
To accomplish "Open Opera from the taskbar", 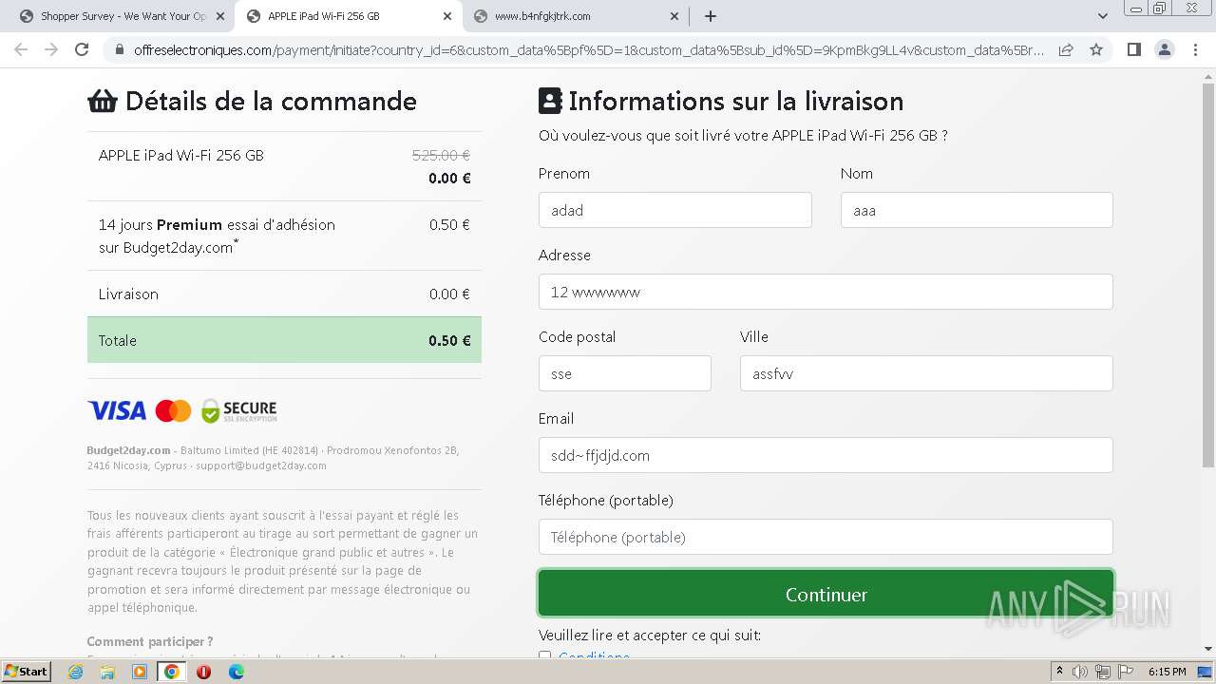I will [x=203, y=672].
